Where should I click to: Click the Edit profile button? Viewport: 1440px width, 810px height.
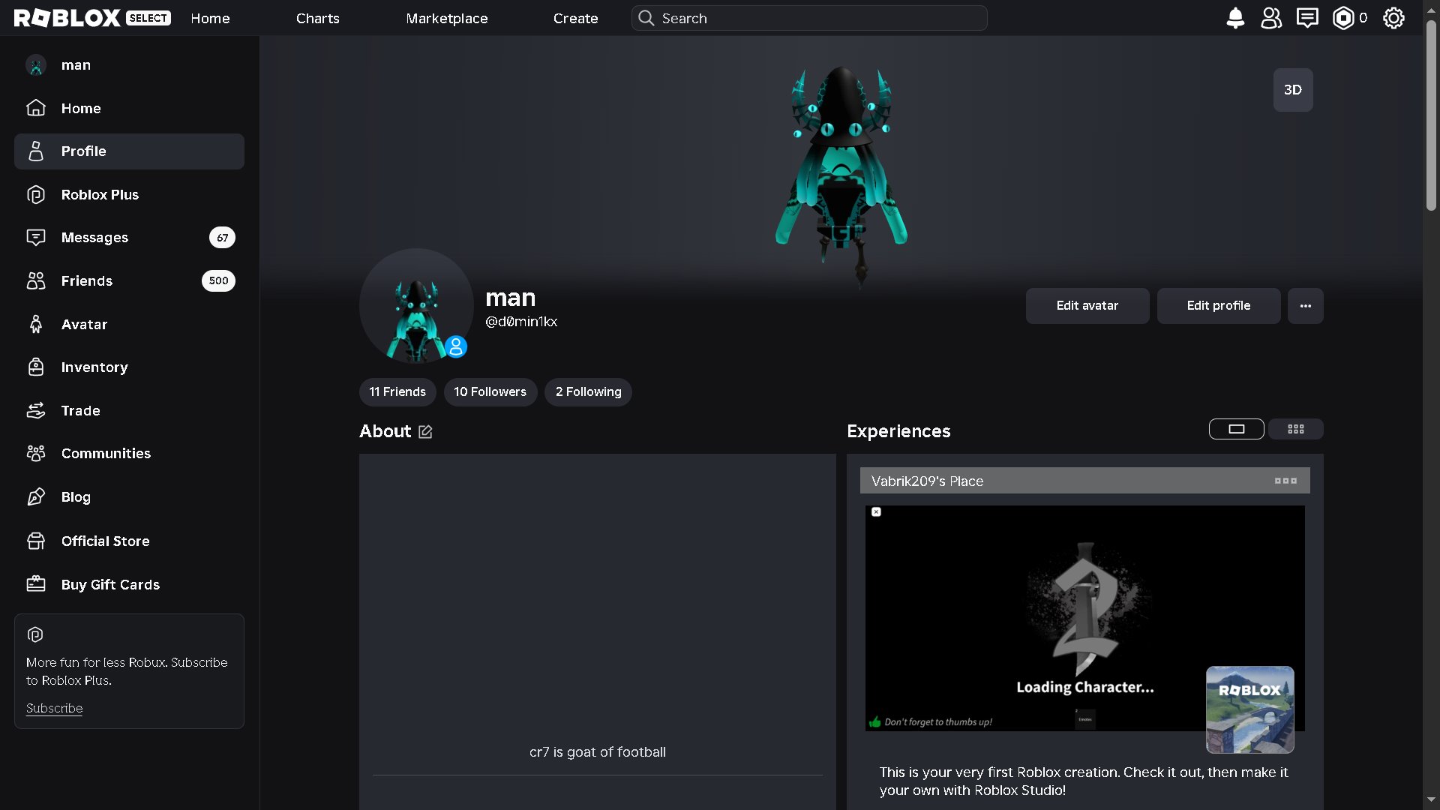[x=1219, y=306]
